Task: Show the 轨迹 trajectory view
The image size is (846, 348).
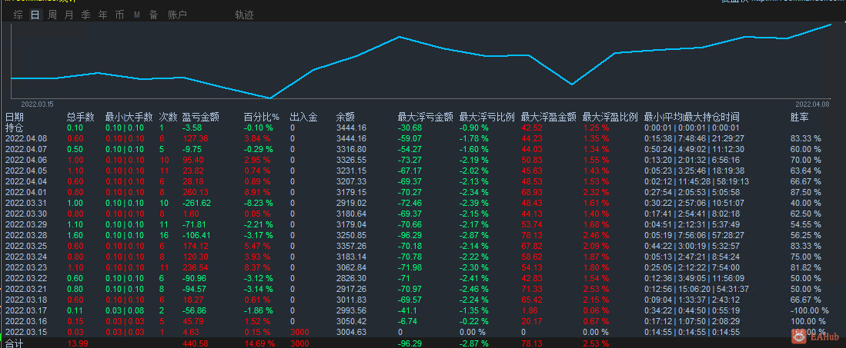Action: 245,15
